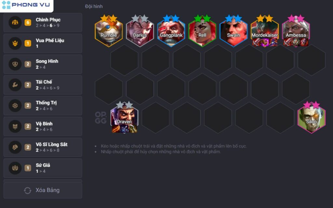Image resolution: width=333 pixels, height=208 pixels.
Task: Select the Song Hình trait row
Action: tap(43, 64)
